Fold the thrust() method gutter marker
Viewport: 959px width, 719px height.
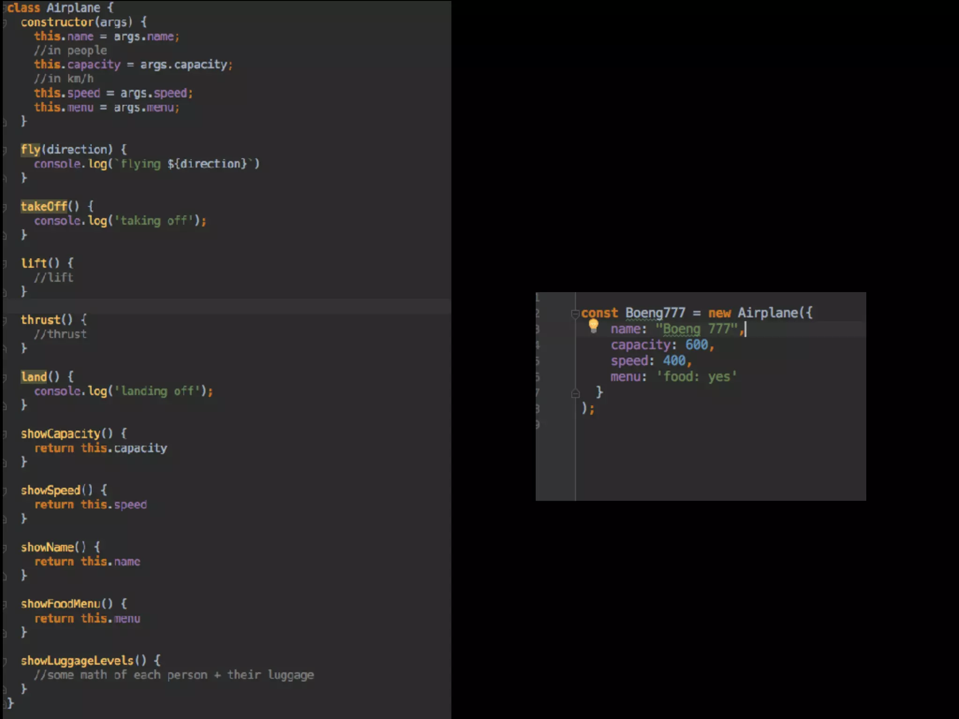pyautogui.click(x=5, y=321)
